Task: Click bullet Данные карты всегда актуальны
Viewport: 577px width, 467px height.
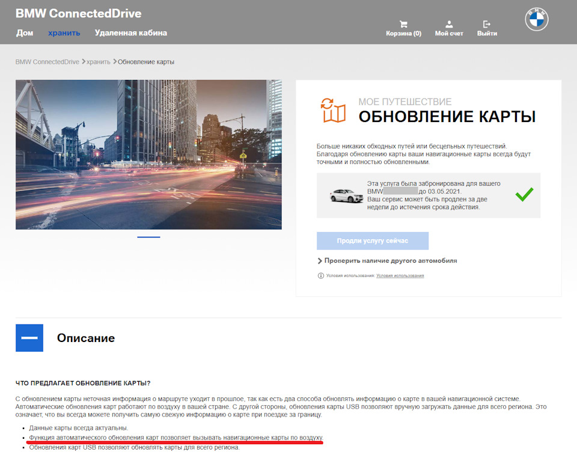Action: click(78, 428)
